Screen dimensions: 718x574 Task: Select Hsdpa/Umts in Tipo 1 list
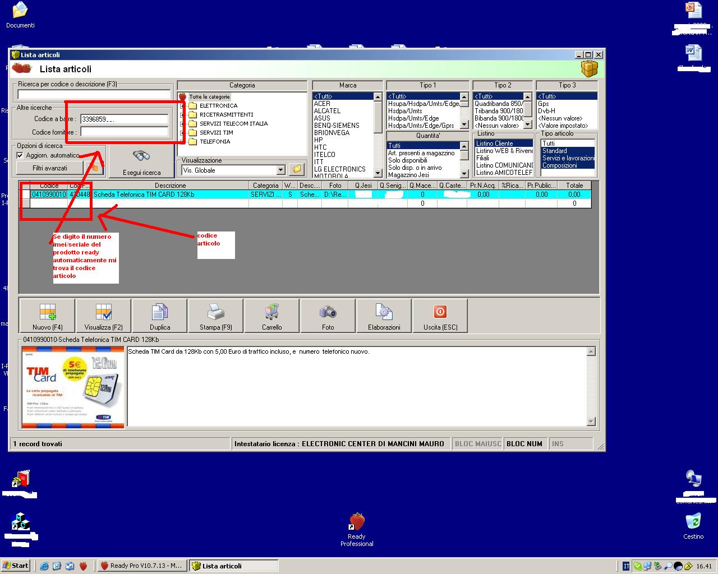click(x=405, y=111)
